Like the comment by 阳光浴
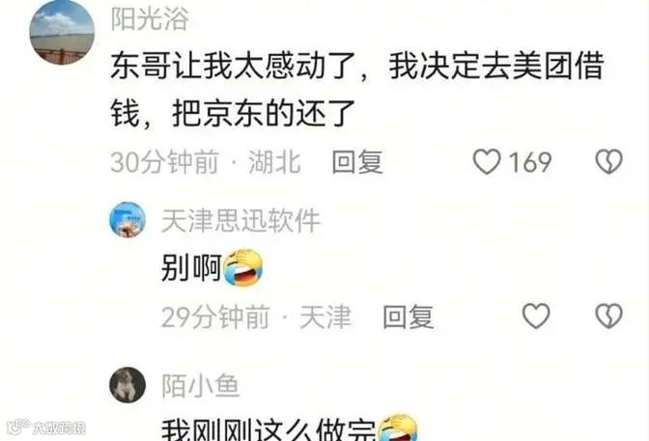The height and width of the screenshot is (441, 649). 487,161
